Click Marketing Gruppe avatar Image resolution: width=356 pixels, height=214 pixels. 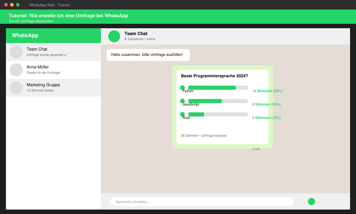[16, 88]
